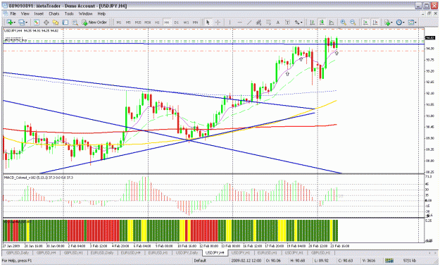Switch chart to D1 timeframe
This screenshot has height=265, width=440.
176,22
